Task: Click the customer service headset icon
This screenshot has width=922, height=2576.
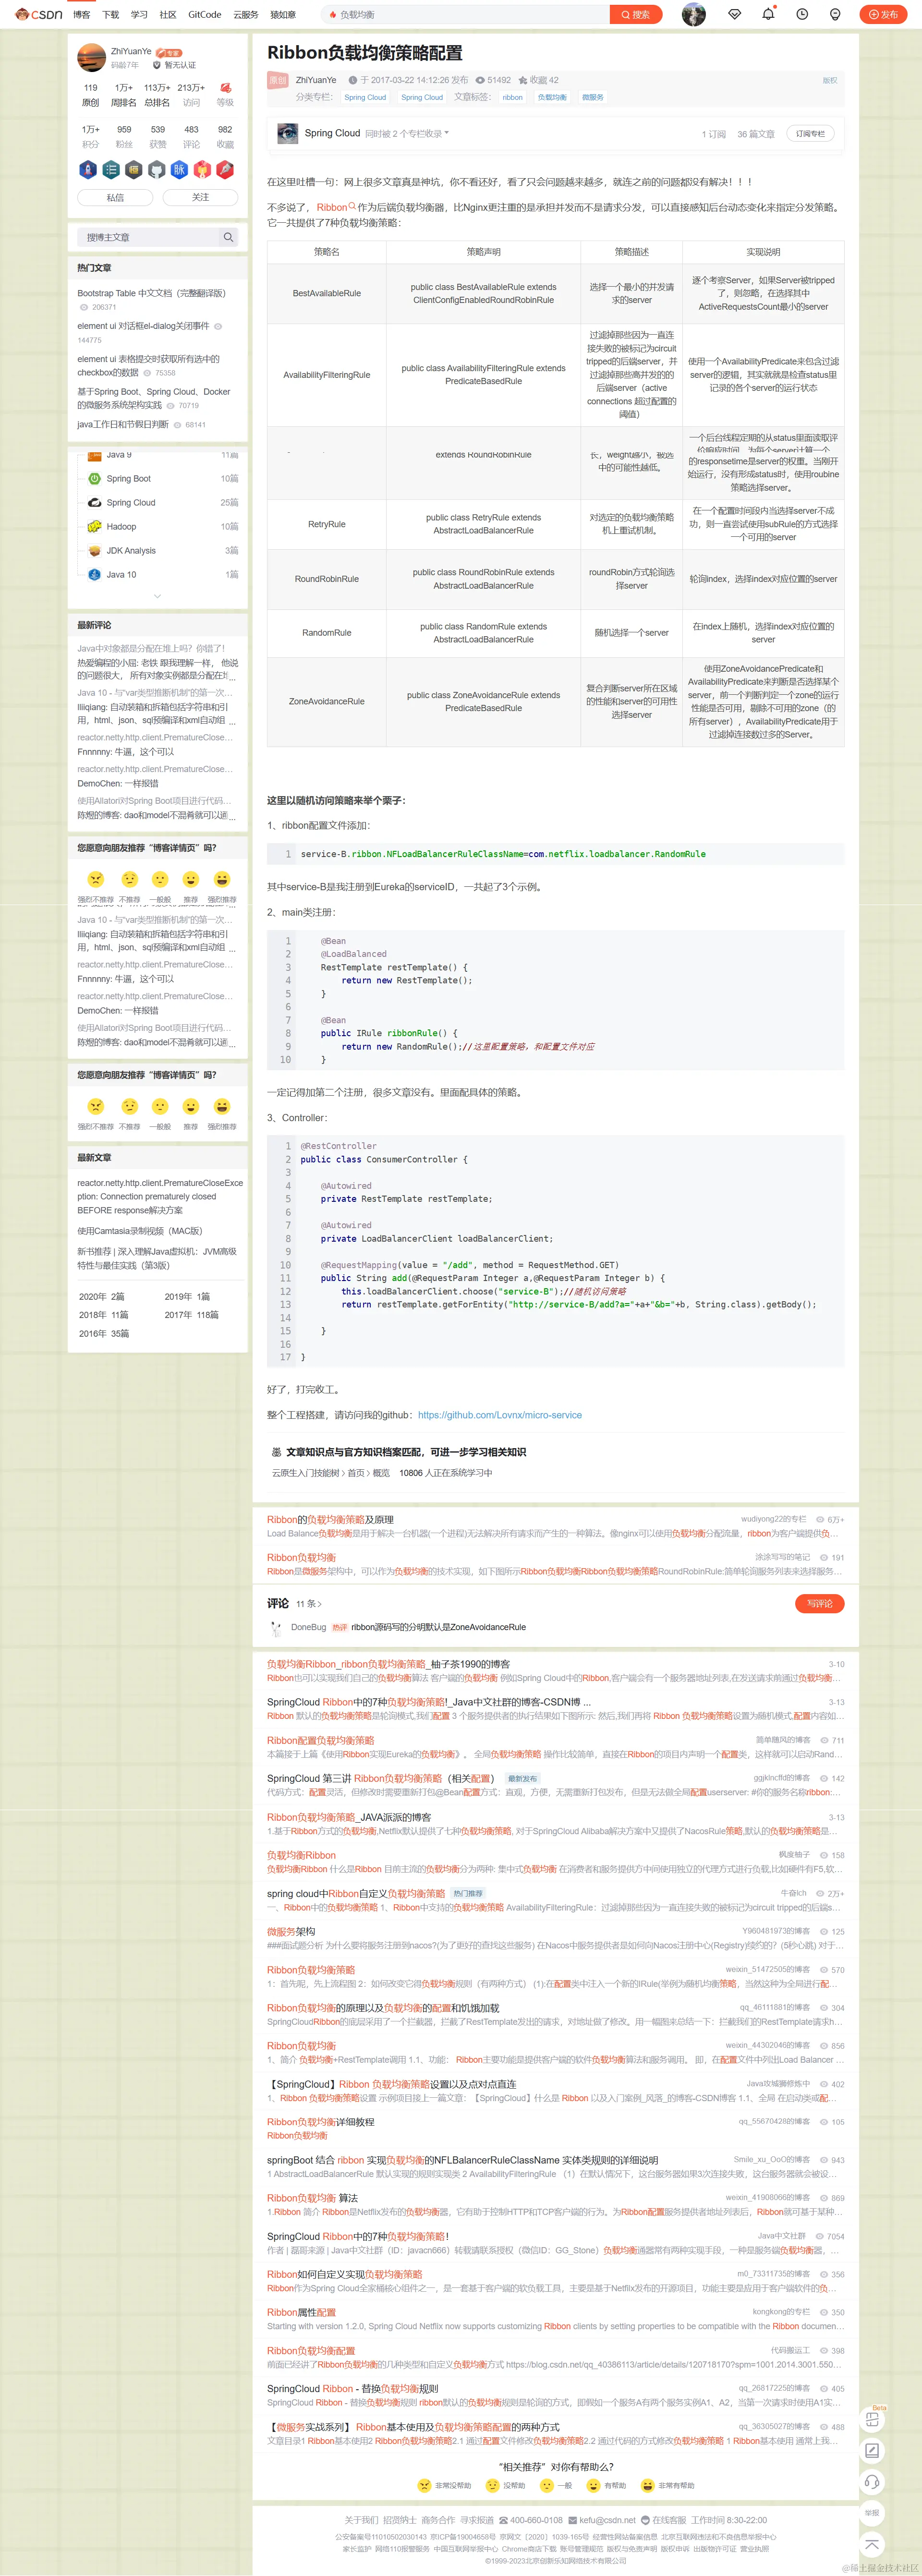Action: (x=872, y=2481)
